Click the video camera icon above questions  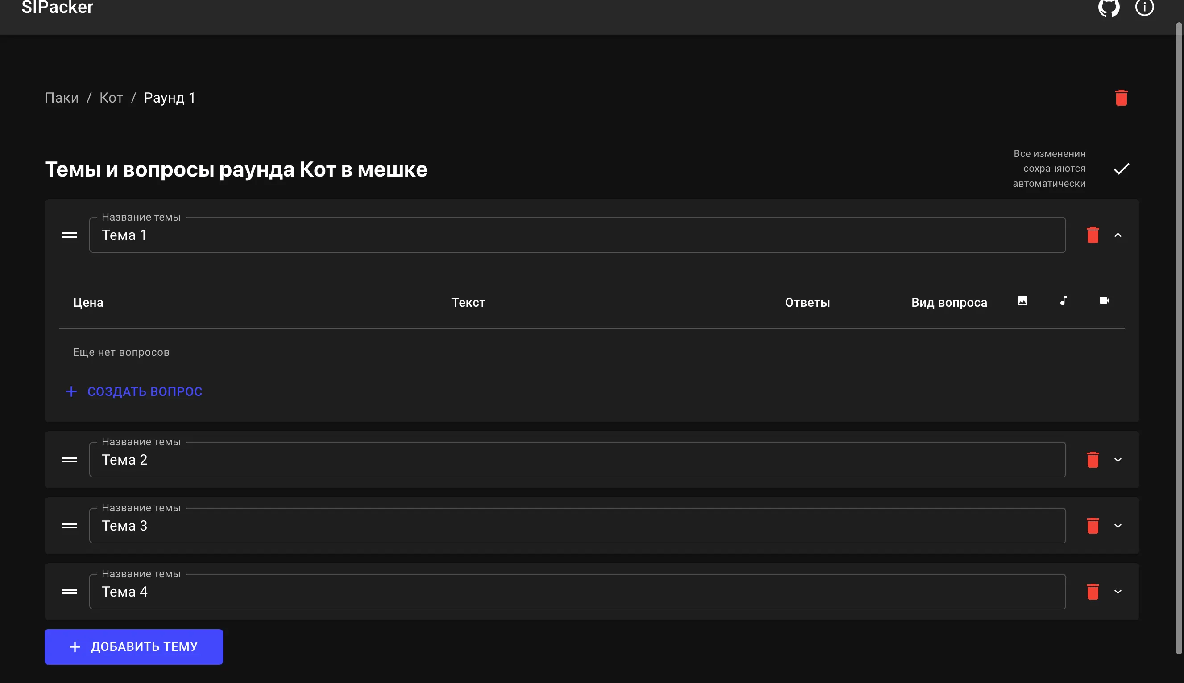[1104, 300]
